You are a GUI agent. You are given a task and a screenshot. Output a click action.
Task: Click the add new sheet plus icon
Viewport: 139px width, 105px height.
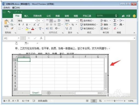[x=49, y=93]
